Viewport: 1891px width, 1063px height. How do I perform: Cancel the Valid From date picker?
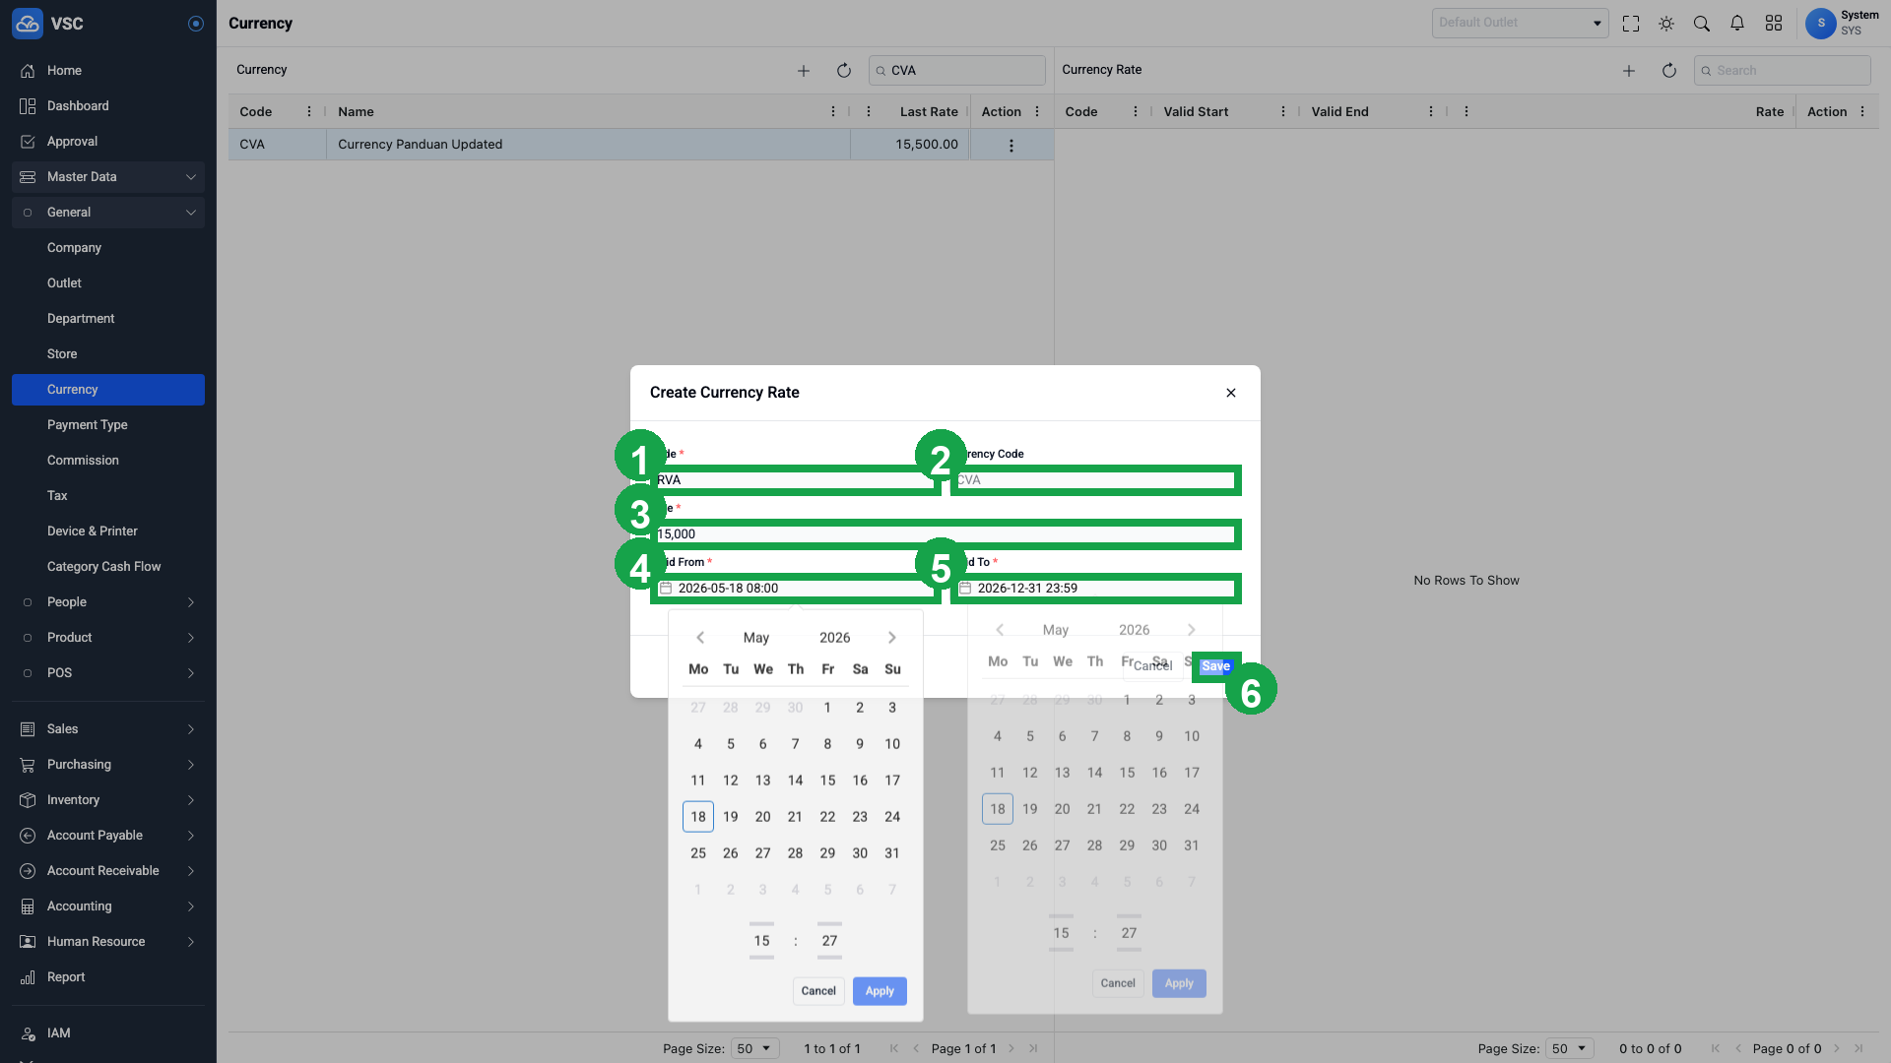pyautogui.click(x=818, y=991)
